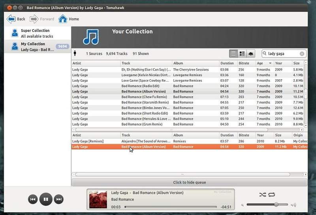Click the Bad Romance album art thumbnail
Image resolution: width=316 pixels, height=215 pixels.
pyautogui.click(x=98, y=200)
